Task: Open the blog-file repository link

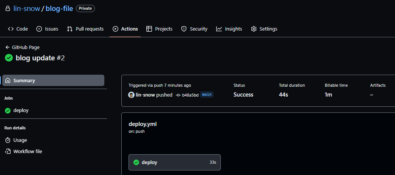Action: tap(59, 9)
